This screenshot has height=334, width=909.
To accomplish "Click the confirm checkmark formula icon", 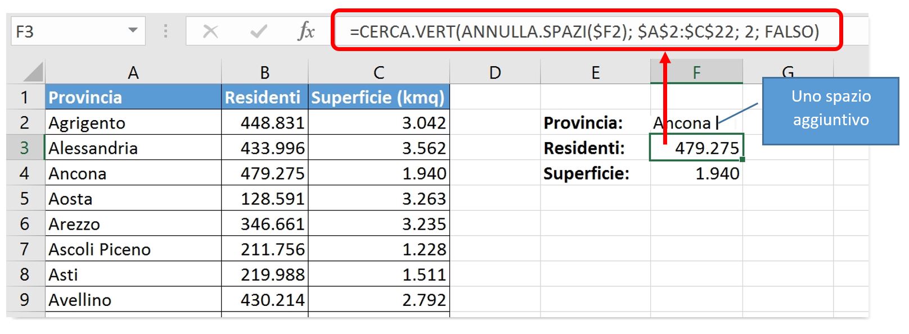I will click(258, 31).
